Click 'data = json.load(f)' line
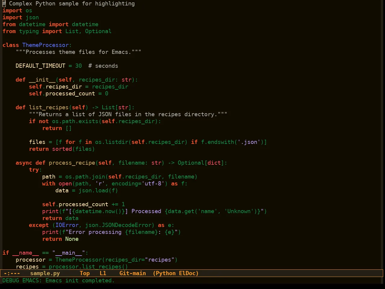Image resolution: width=385 pixels, height=289 pixels. (87, 191)
